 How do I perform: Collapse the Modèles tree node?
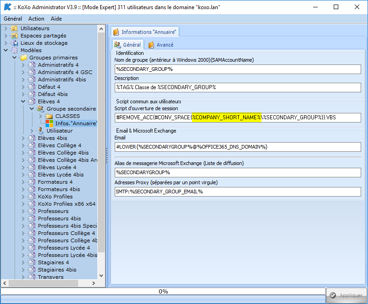point(6,50)
